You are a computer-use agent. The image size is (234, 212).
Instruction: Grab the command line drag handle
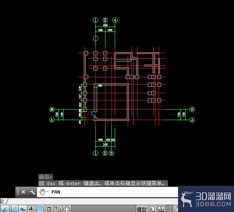18,192
